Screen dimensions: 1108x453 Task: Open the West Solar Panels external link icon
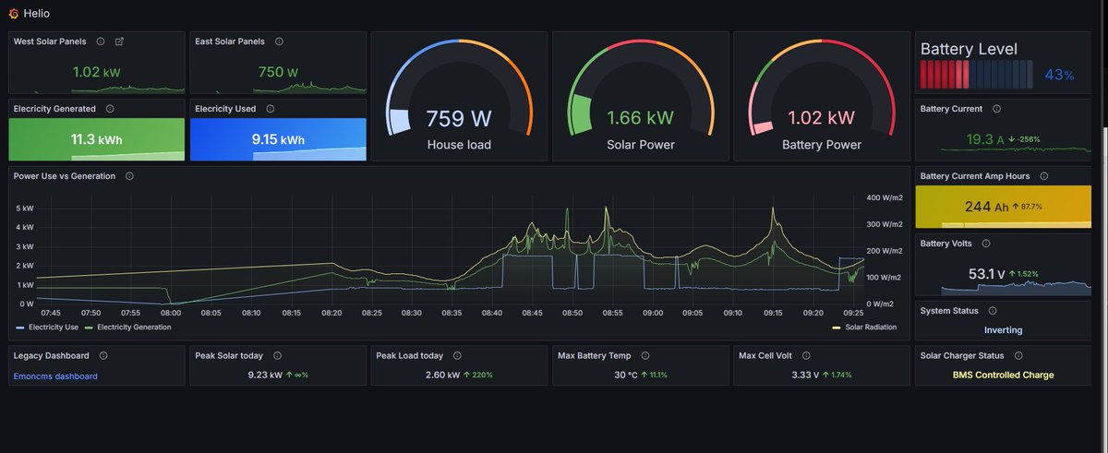tap(118, 42)
